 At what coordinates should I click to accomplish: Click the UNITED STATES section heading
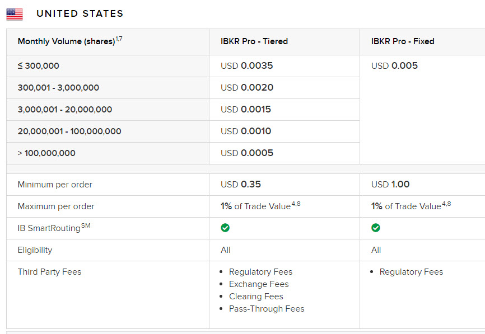click(x=80, y=14)
